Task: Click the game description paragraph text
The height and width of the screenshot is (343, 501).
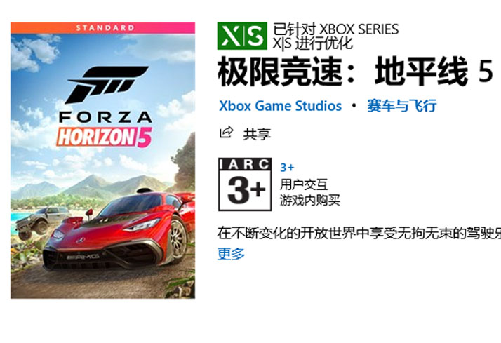Action: coord(359,233)
